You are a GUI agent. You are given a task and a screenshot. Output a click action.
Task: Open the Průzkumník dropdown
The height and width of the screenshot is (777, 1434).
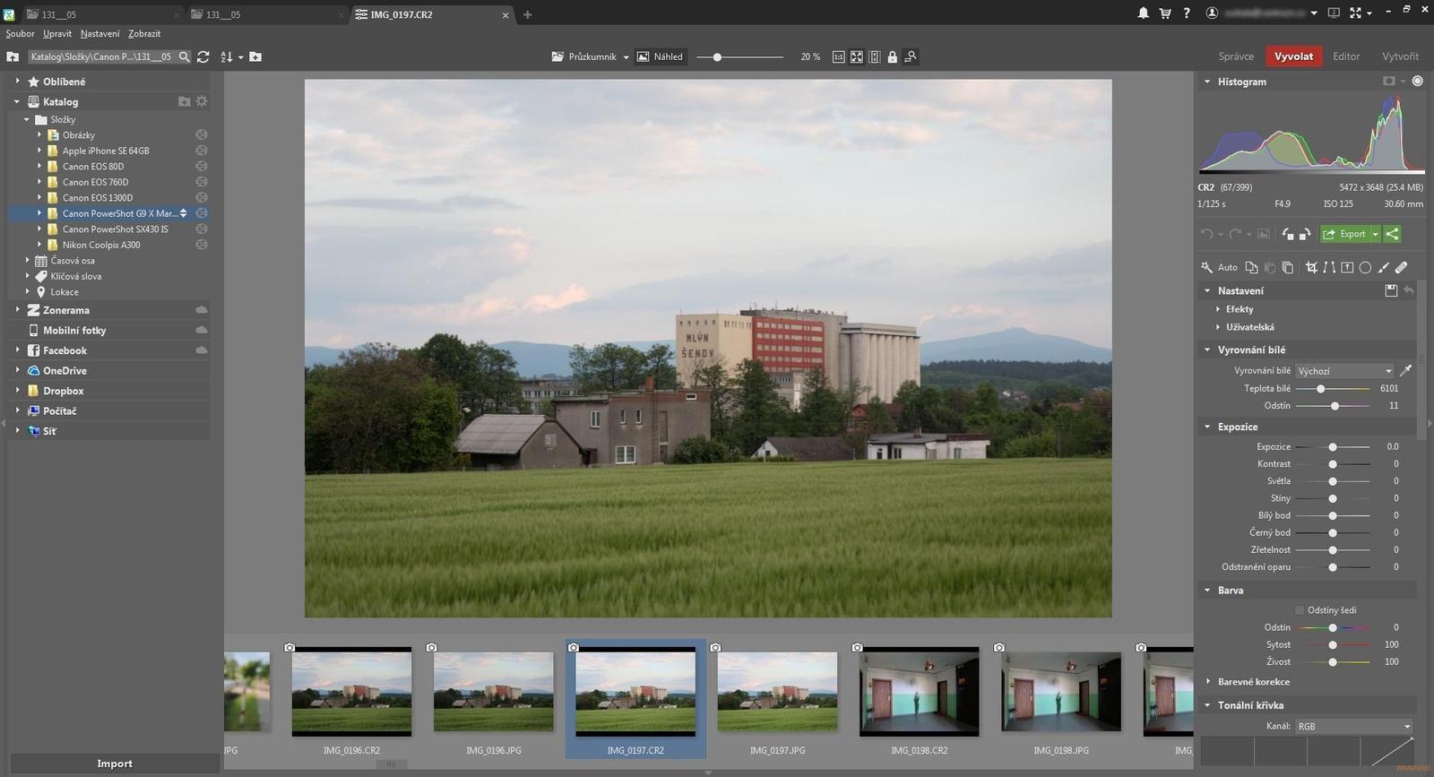[x=591, y=56]
